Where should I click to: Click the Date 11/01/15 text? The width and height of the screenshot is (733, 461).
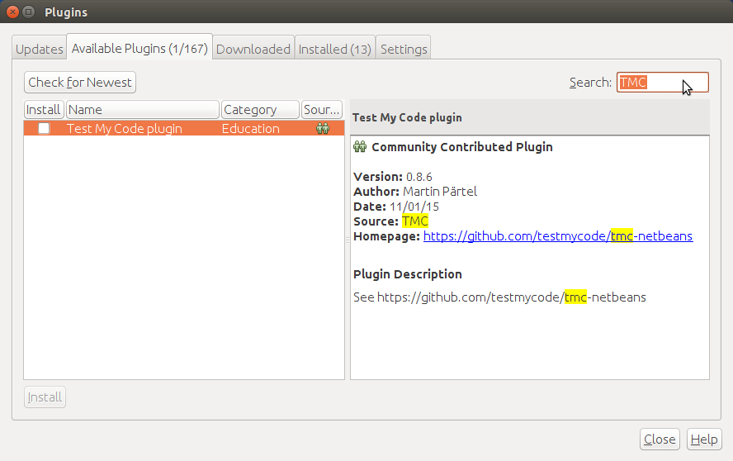coord(396,207)
